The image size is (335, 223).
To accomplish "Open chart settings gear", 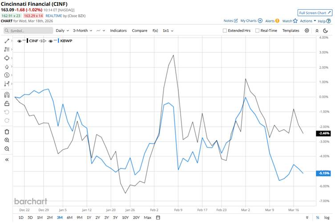I will click(x=307, y=31).
